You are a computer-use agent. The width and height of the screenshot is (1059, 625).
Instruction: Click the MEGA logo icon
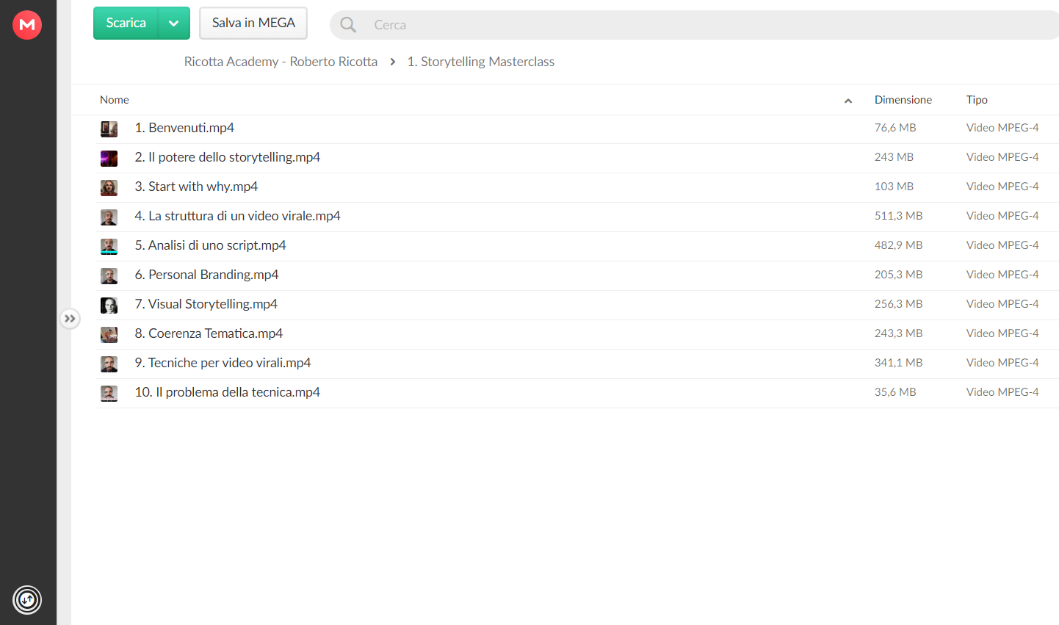pyautogui.click(x=27, y=25)
